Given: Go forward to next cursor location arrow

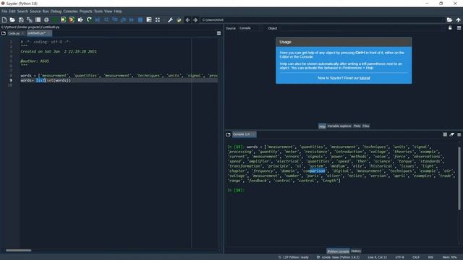Looking at the screenshot, I should click(195, 19).
